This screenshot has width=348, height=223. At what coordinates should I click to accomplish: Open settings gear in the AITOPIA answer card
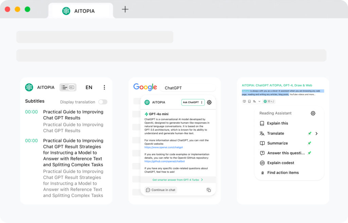pos(209,102)
